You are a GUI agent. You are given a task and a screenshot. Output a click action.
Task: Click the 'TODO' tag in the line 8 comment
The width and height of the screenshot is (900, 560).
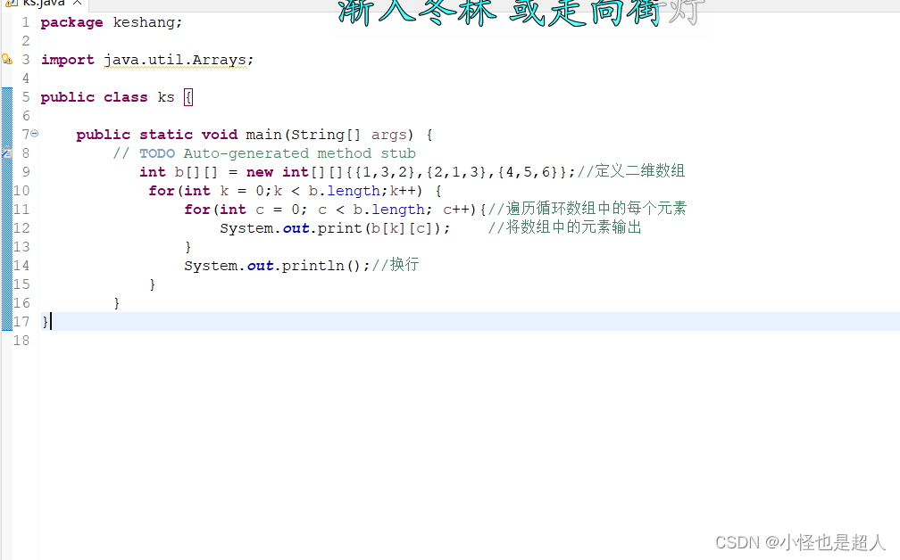tap(157, 153)
